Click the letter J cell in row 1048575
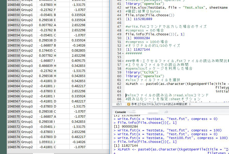Viewport: 229px width, 154px height. coord(55,142)
